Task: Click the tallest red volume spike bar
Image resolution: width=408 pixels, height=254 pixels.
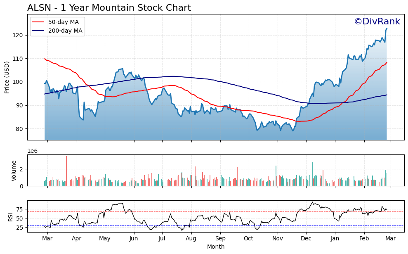Action: tap(67, 169)
